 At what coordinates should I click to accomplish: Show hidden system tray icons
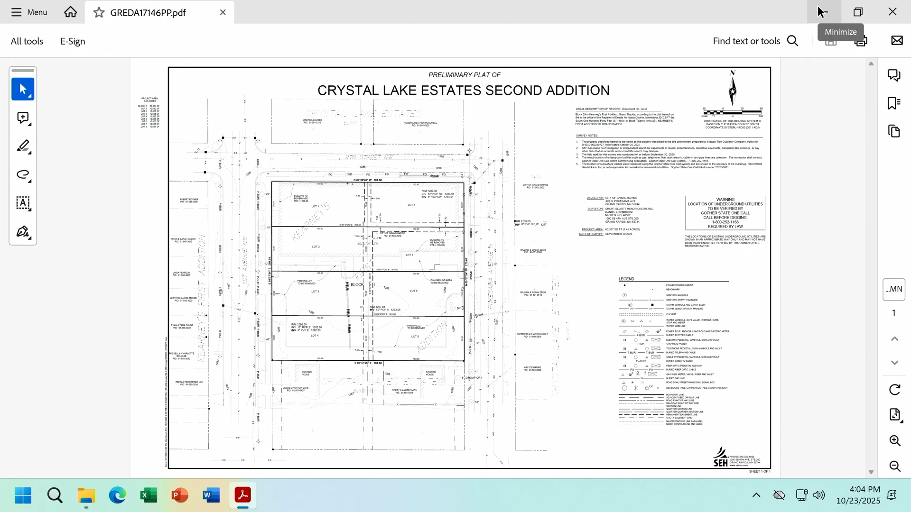coord(756,495)
